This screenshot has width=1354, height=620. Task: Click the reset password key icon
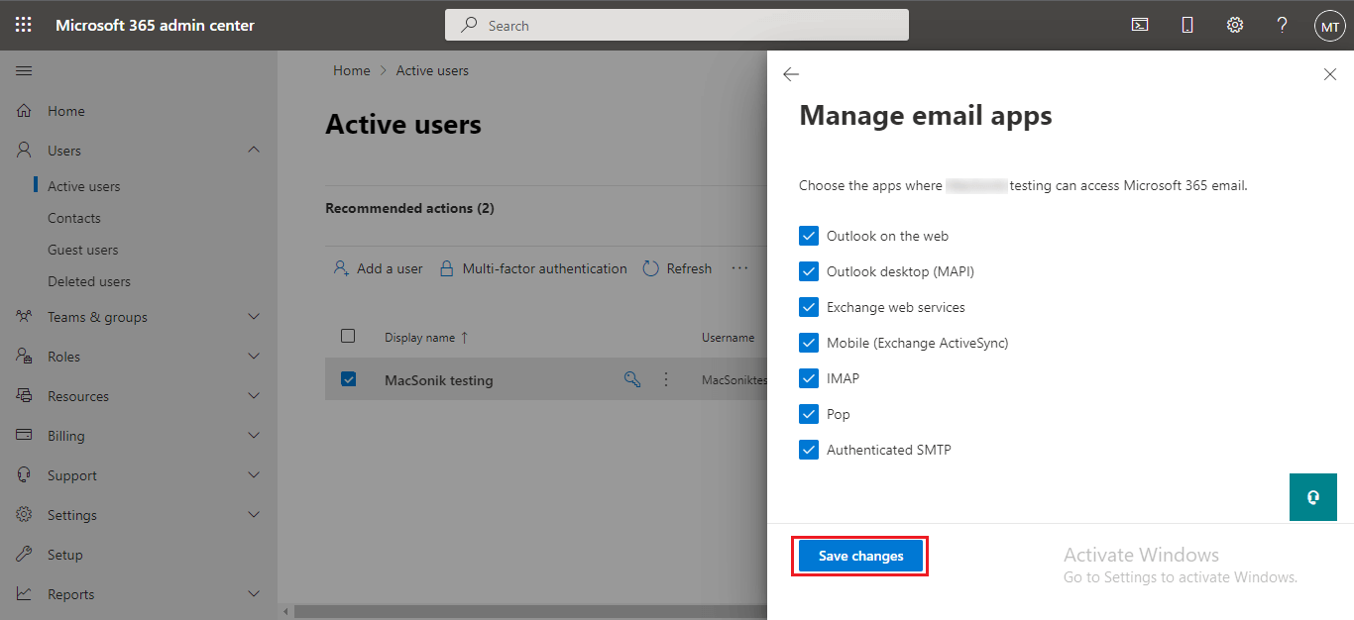tap(632, 379)
